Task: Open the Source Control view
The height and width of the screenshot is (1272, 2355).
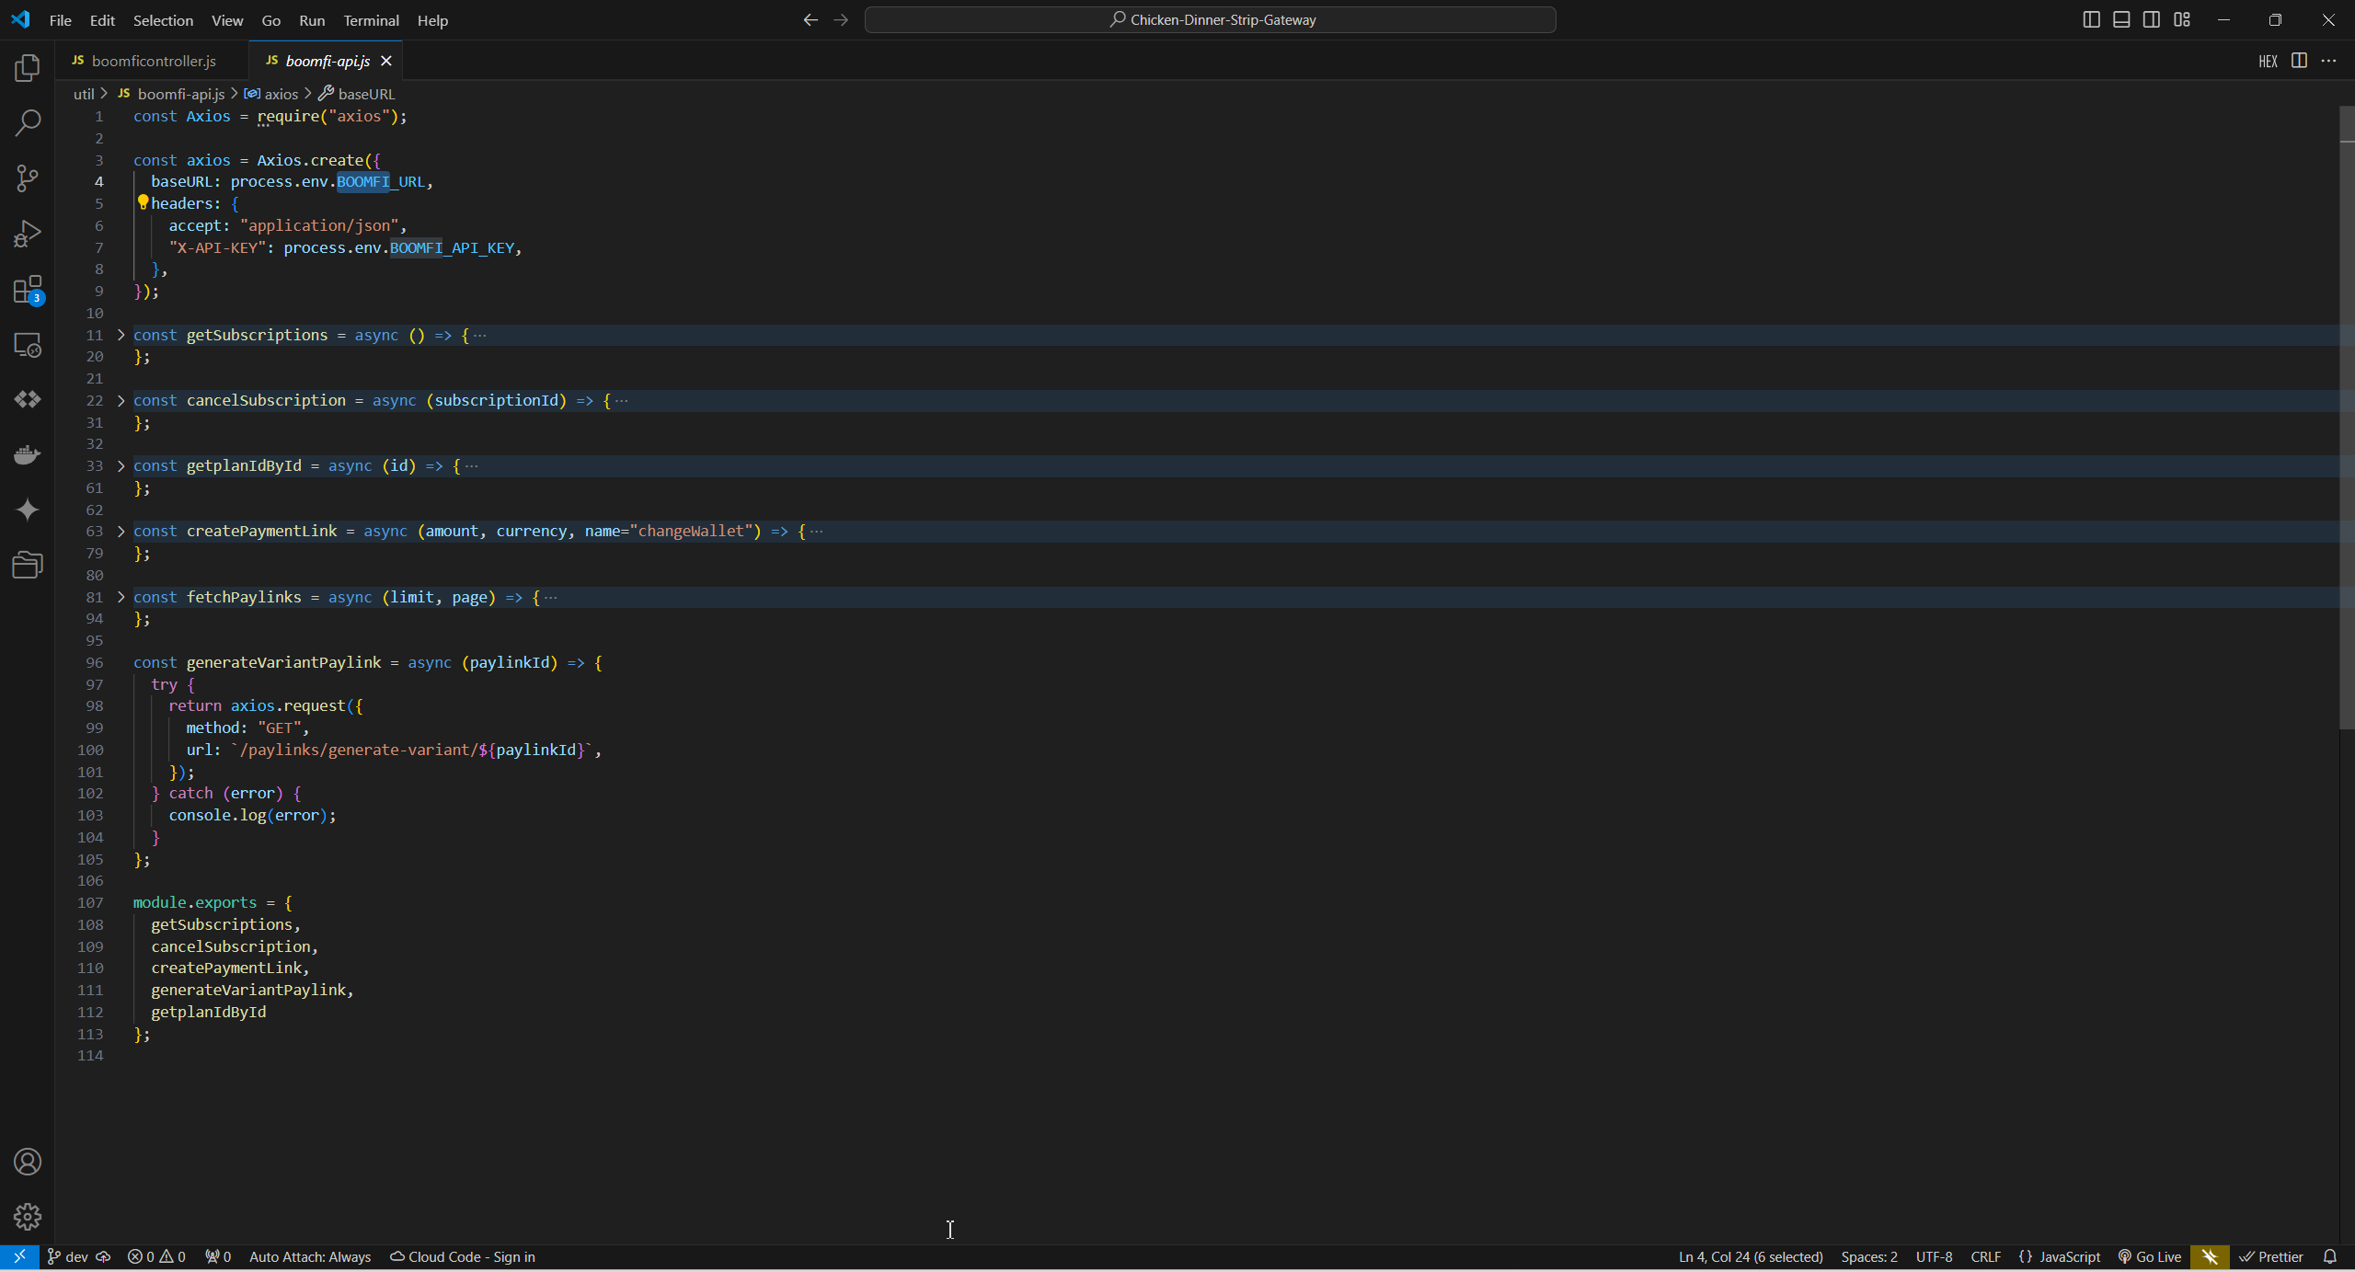Action: pyautogui.click(x=28, y=178)
